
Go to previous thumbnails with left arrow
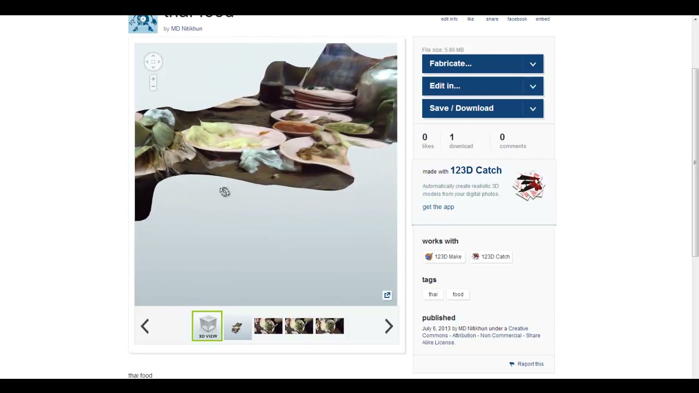pos(145,326)
